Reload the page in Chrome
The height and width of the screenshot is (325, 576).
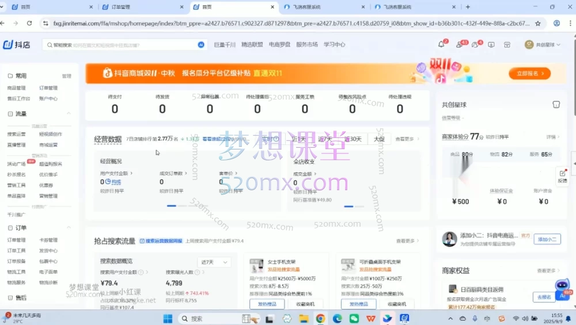[29, 23]
